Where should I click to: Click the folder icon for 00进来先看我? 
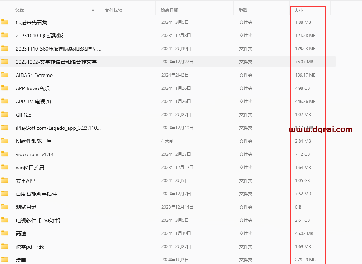5,22
